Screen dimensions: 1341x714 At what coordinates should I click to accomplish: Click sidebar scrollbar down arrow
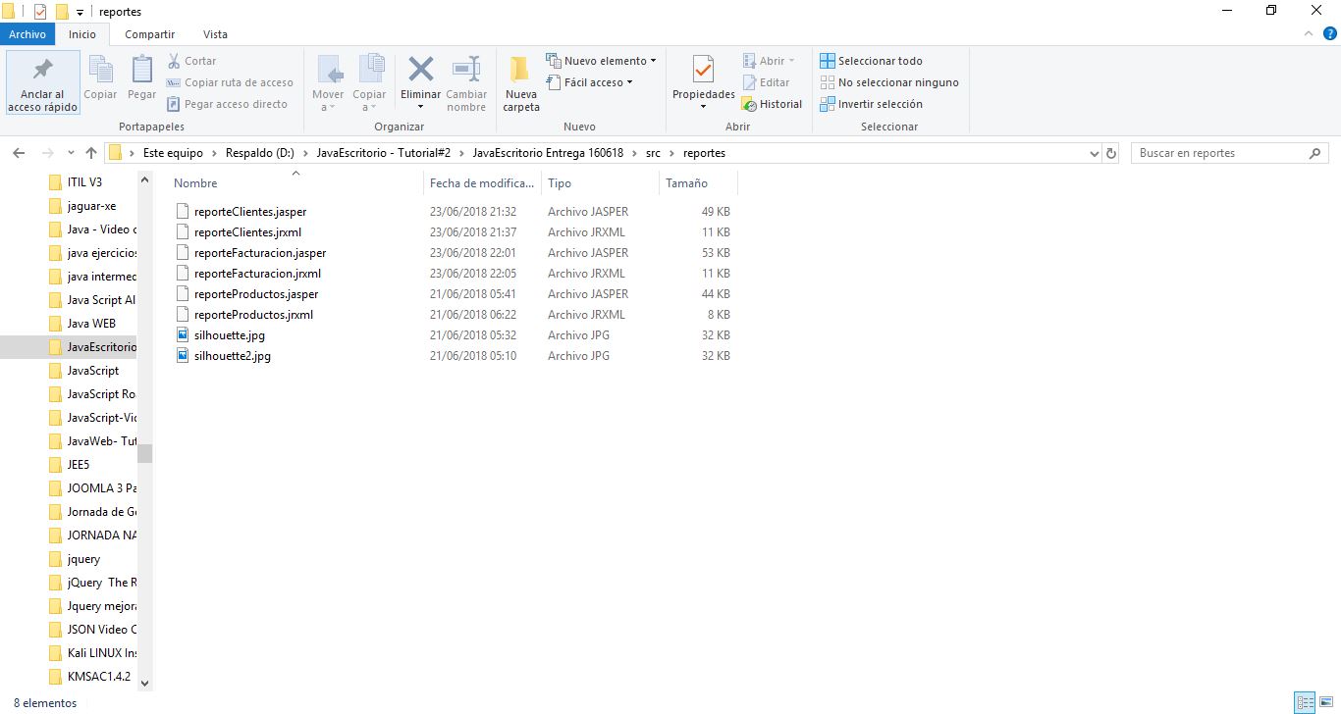[144, 684]
